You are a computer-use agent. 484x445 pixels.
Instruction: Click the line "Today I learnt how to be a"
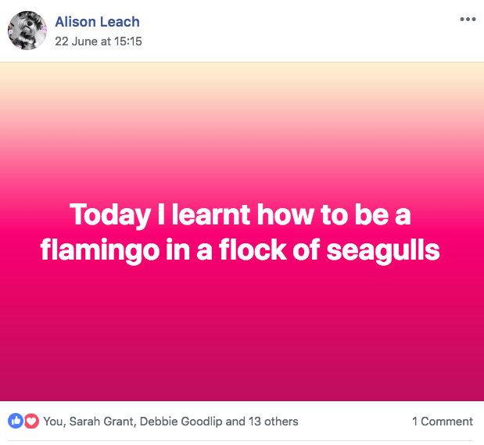tap(240, 214)
